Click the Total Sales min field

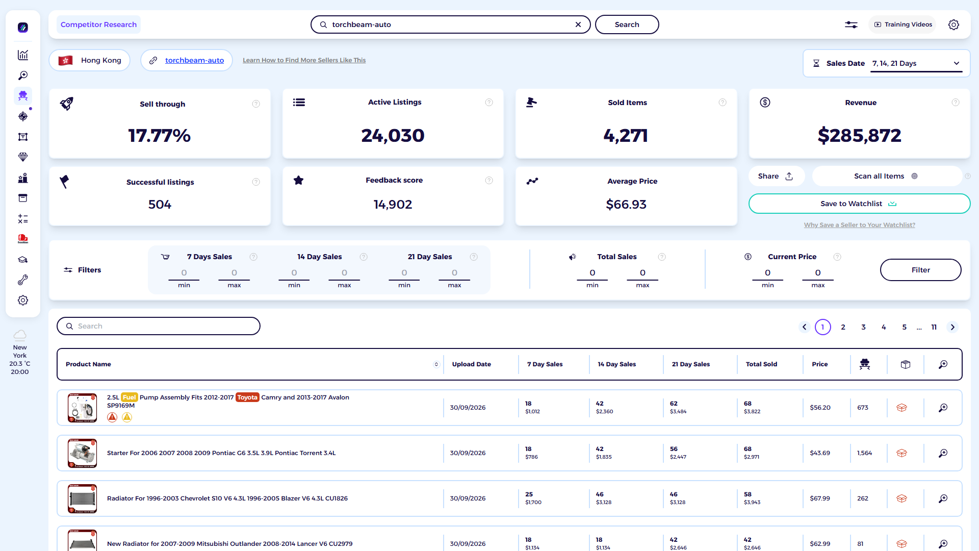point(592,273)
